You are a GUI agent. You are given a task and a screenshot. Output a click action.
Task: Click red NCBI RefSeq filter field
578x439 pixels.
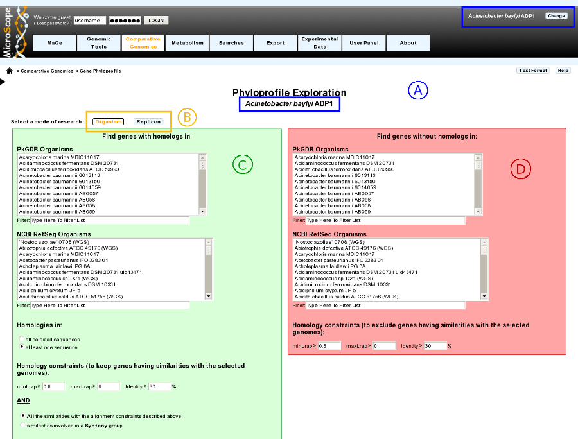coord(385,305)
